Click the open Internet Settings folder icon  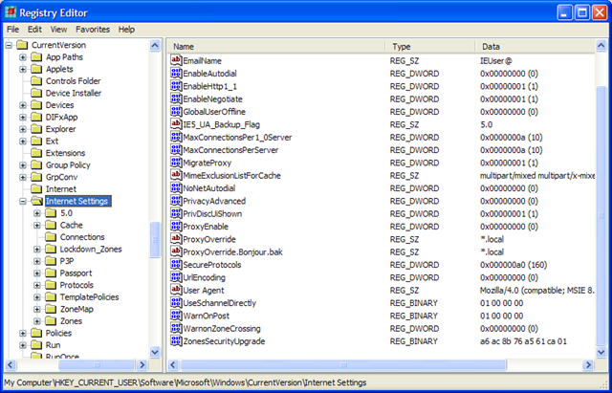(36, 202)
